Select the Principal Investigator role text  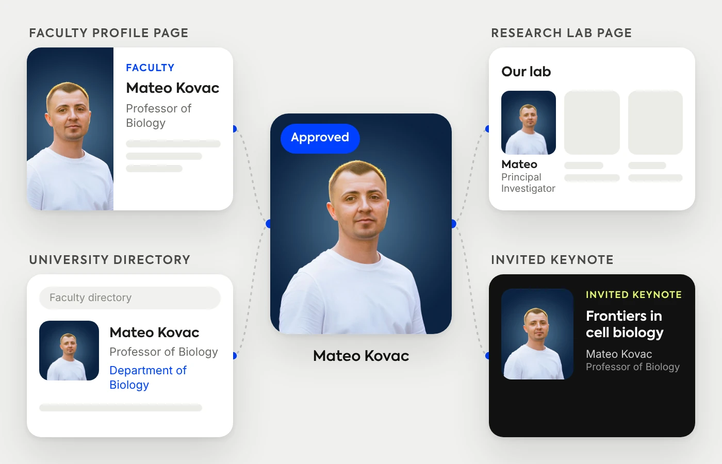(x=528, y=183)
